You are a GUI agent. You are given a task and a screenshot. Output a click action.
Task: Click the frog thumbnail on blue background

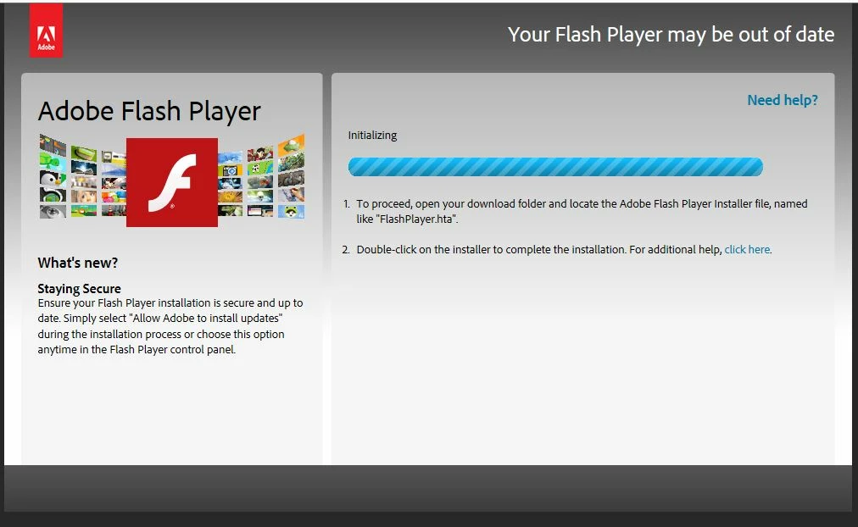point(291,211)
